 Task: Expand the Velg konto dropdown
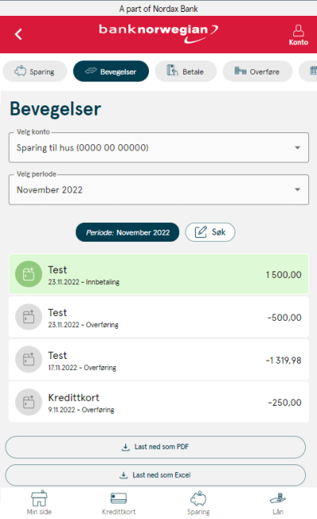click(x=158, y=147)
